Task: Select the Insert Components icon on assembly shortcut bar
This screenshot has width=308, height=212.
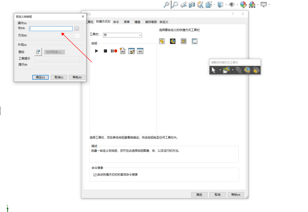Action: (x=227, y=69)
